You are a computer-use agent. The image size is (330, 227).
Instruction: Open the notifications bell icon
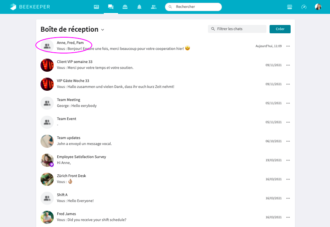[x=139, y=7]
